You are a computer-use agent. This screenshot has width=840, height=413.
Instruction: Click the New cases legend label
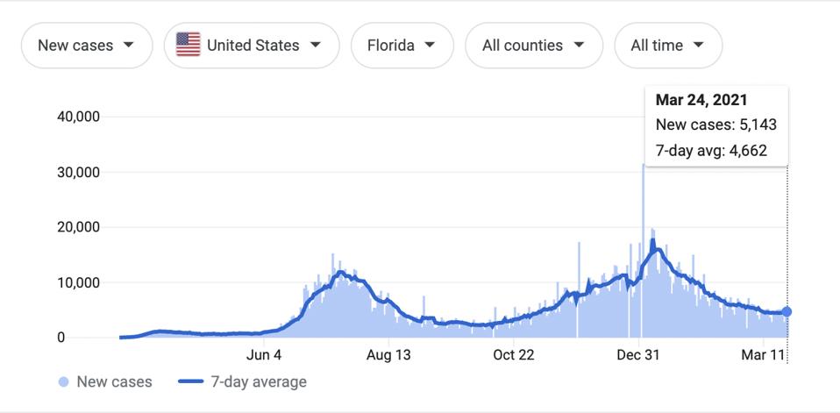point(114,382)
